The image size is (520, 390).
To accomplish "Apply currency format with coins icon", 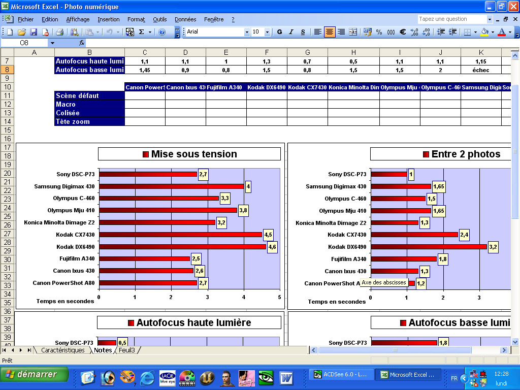I will (x=367, y=32).
